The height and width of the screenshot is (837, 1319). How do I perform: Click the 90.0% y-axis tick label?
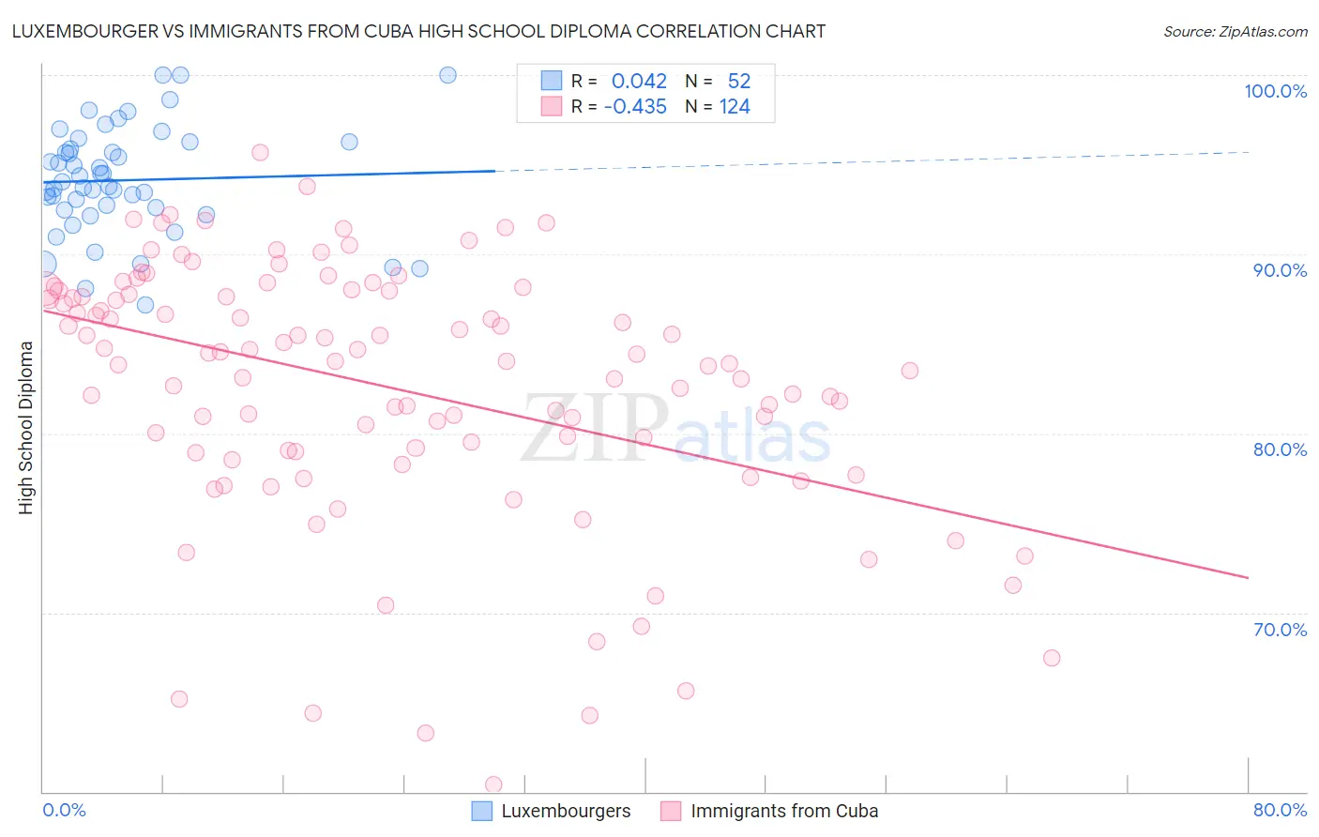[x=1280, y=270]
